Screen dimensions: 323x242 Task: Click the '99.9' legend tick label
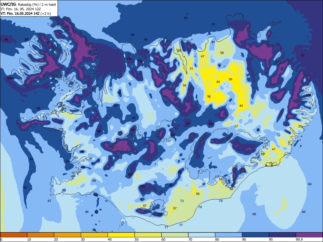[x=299, y=239]
